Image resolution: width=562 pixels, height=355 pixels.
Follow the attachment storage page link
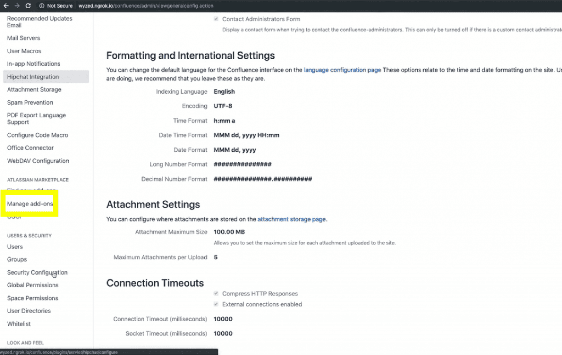coord(292,219)
